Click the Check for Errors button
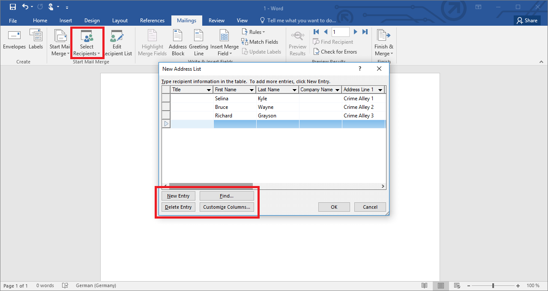This screenshot has height=291, width=548. click(335, 52)
